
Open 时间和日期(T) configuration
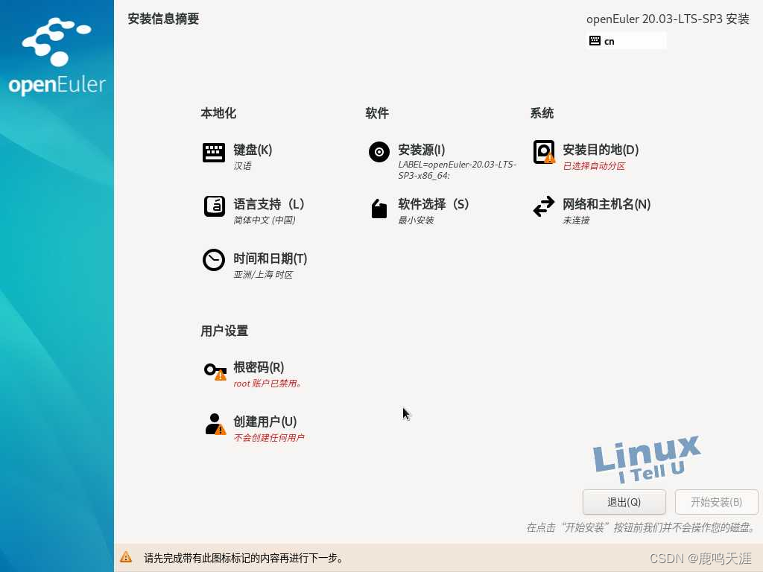click(x=270, y=258)
